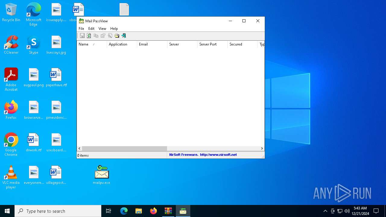386x217 pixels.
Task: Maximize the Mail PassView window
Action: pos(244,21)
